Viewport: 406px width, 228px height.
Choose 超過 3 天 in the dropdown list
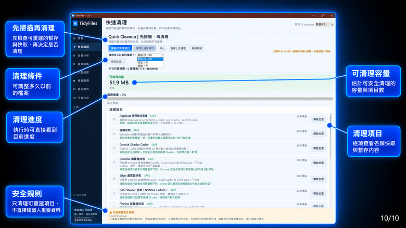(x=150, y=62)
